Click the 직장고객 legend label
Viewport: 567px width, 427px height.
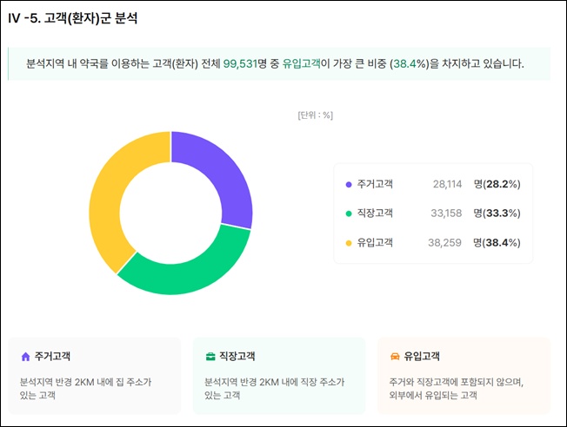coord(375,213)
